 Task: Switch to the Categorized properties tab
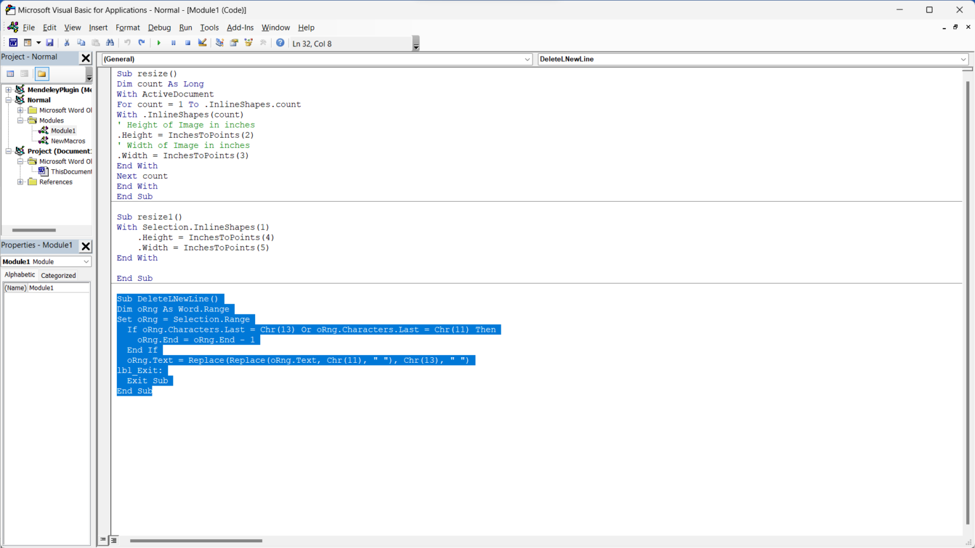58,275
